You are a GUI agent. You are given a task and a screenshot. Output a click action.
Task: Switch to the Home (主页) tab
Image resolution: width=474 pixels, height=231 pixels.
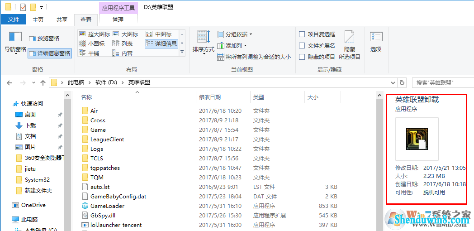click(x=38, y=19)
